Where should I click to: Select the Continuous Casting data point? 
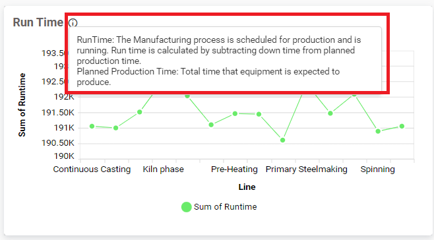click(x=92, y=126)
